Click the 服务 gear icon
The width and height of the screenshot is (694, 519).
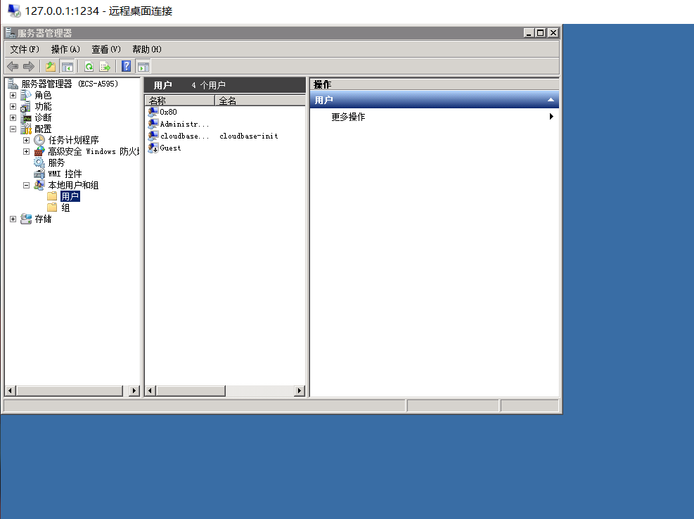(x=39, y=162)
